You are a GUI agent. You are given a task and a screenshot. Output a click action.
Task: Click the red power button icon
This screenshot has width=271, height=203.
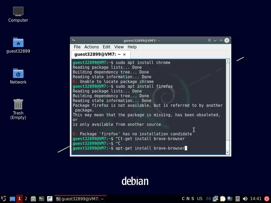coord(267,199)
